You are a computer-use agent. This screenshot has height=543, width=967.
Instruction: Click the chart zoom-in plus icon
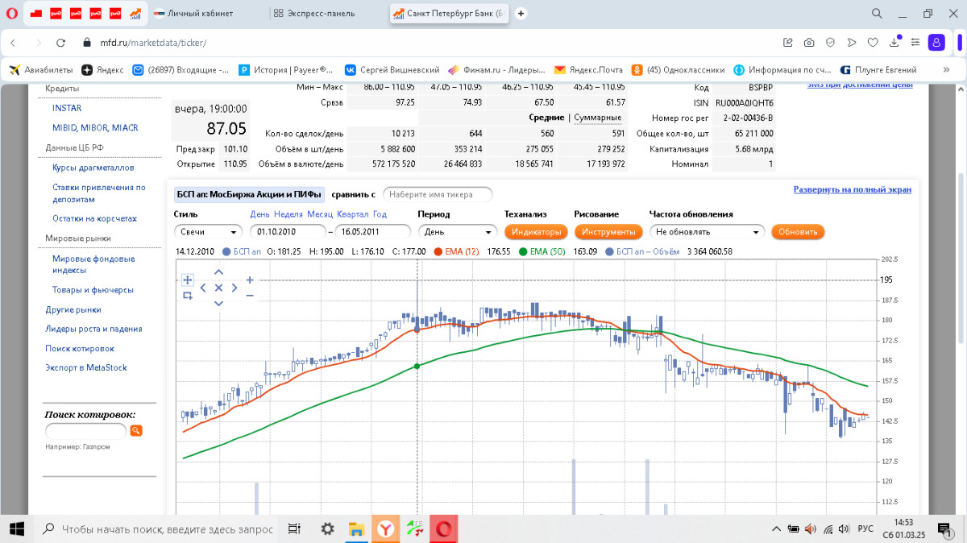click(250, 280)
